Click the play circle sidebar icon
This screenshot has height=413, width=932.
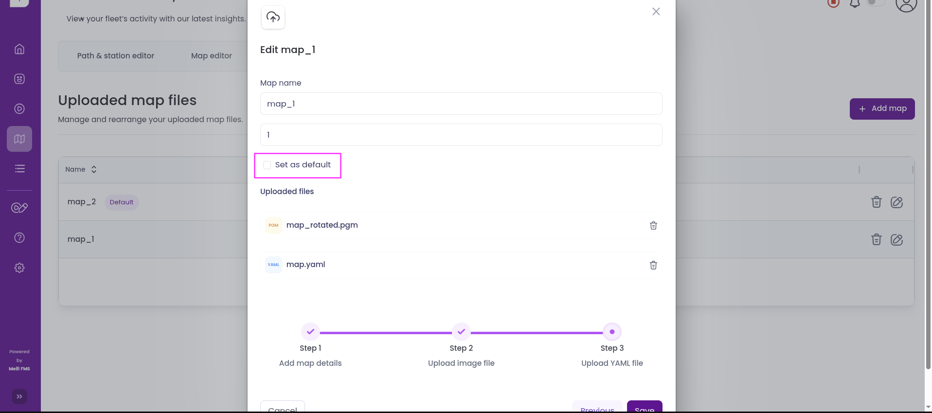19,109
